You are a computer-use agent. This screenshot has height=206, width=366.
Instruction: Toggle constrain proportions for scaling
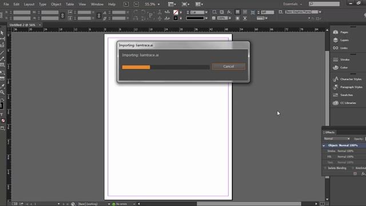tap(99, 15)
